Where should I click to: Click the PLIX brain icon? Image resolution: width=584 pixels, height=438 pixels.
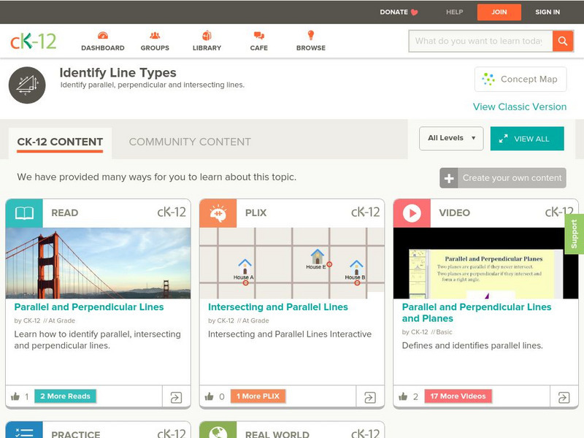coord(218,213)
